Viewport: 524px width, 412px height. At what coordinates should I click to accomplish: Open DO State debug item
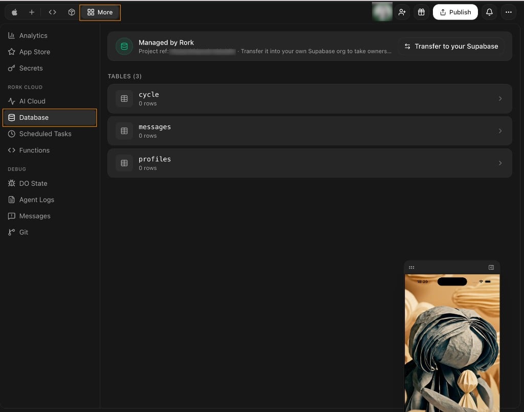[50, 183]
